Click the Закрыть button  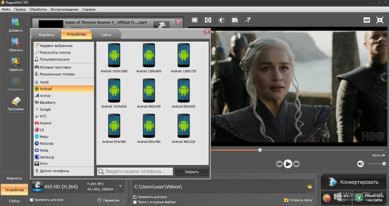tap(192, 172)
